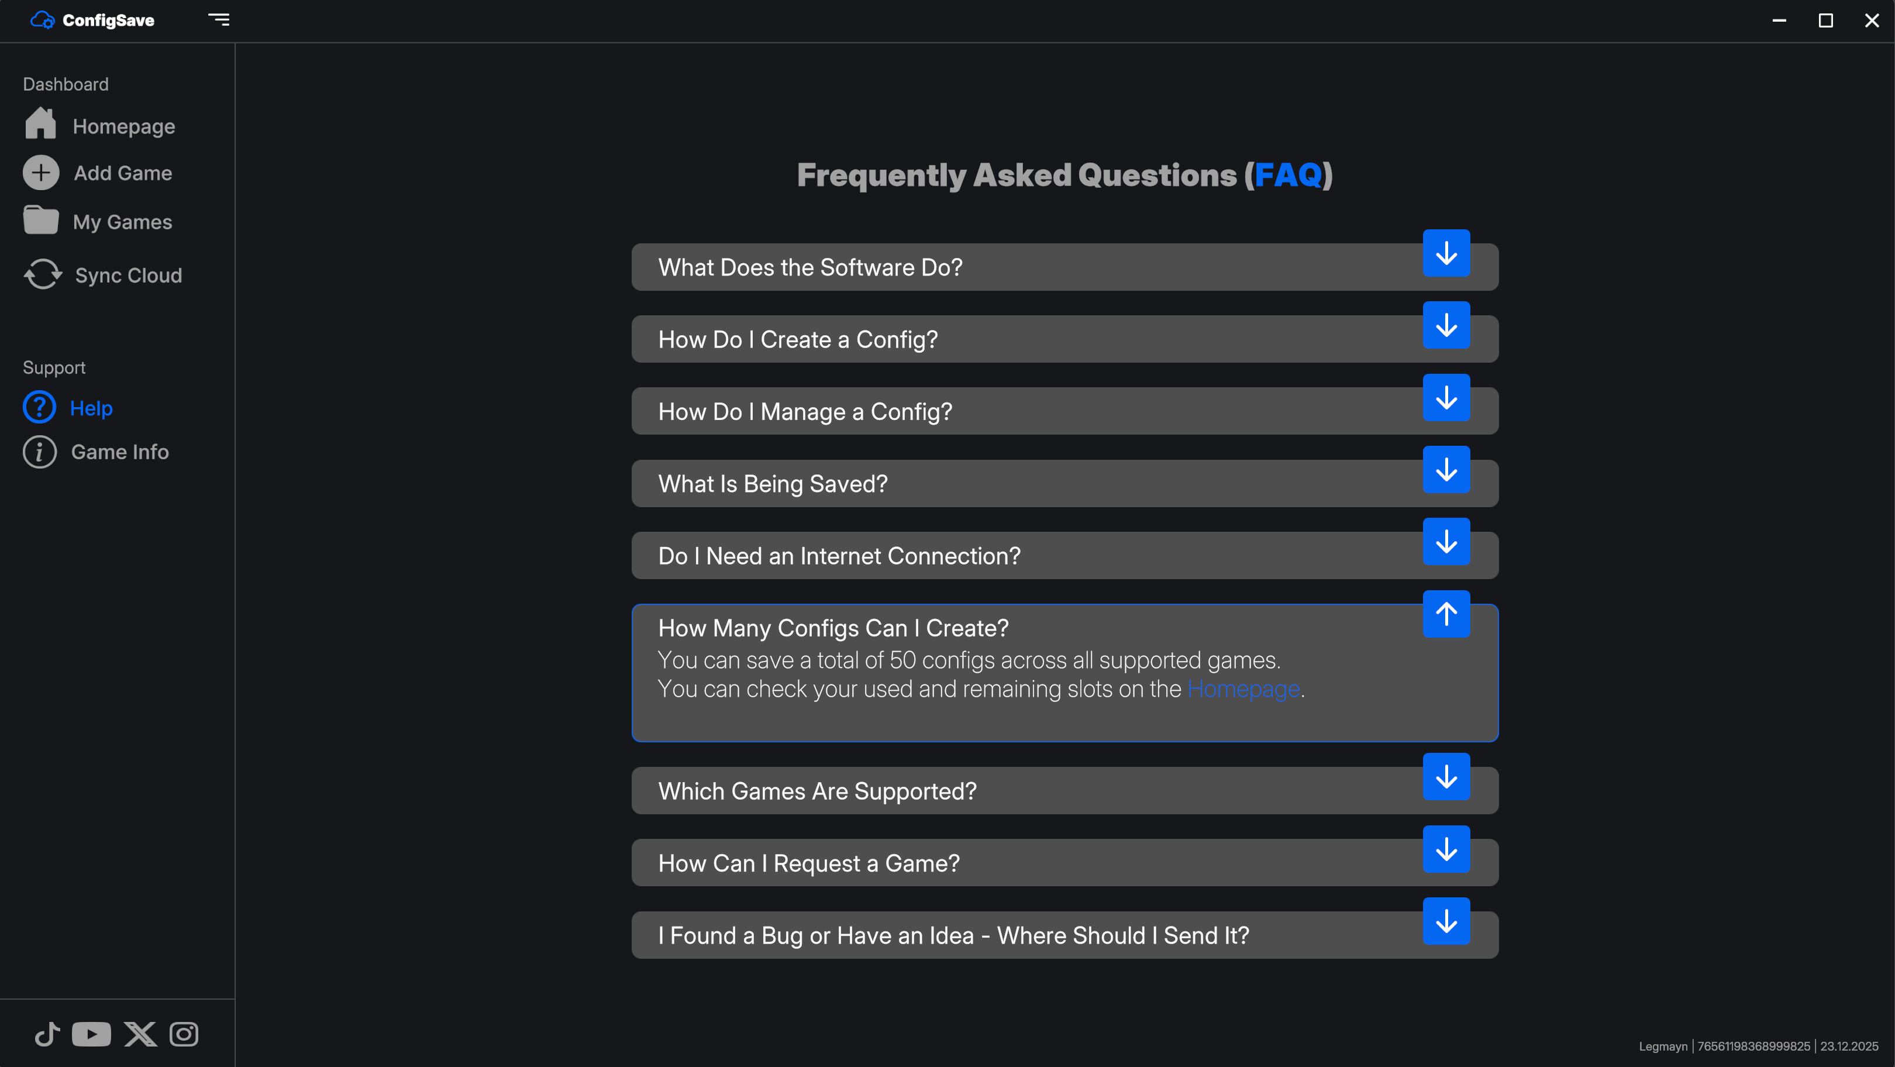This screenshot has width=1895, height=1067.
Task: Open the Instagram social link
Action: 183,1033
